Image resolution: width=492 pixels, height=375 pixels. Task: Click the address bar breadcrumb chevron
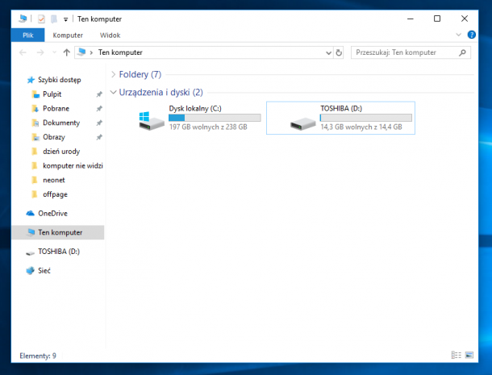[x=91, y=52]
